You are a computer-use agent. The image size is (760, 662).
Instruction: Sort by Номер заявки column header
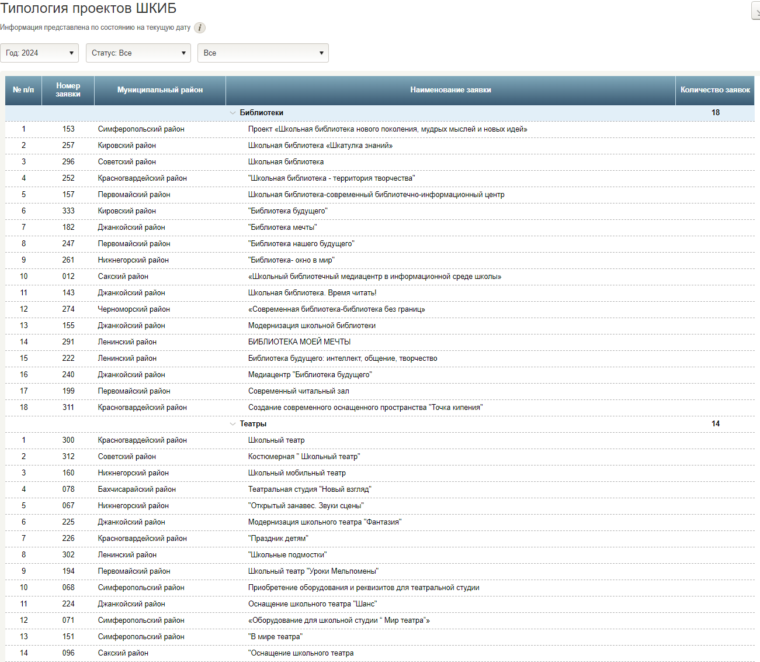68,90
